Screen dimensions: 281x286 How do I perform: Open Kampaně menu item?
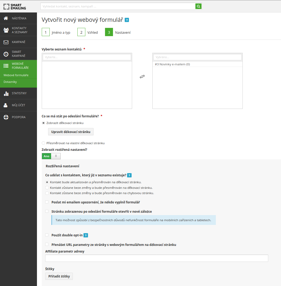coord(18,42)
